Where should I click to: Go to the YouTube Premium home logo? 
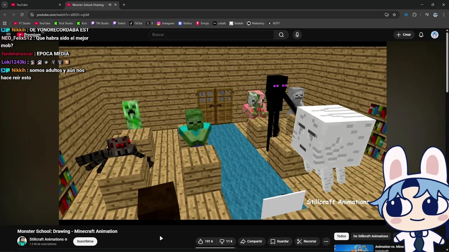29,35
